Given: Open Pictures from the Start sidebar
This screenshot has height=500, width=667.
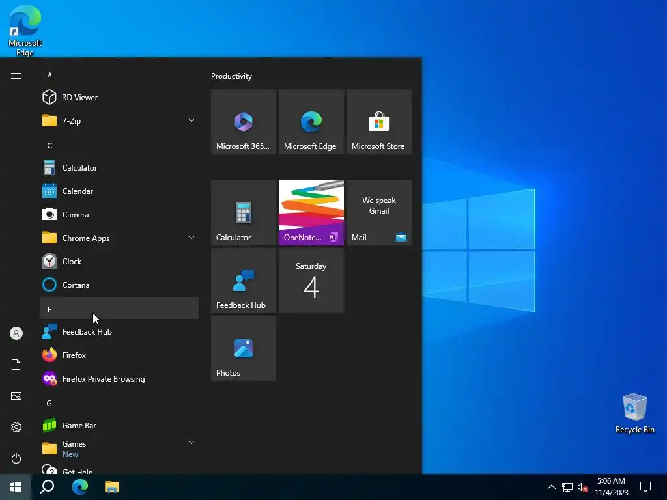Looking at the screenshot, I should [x=16, y=396].
